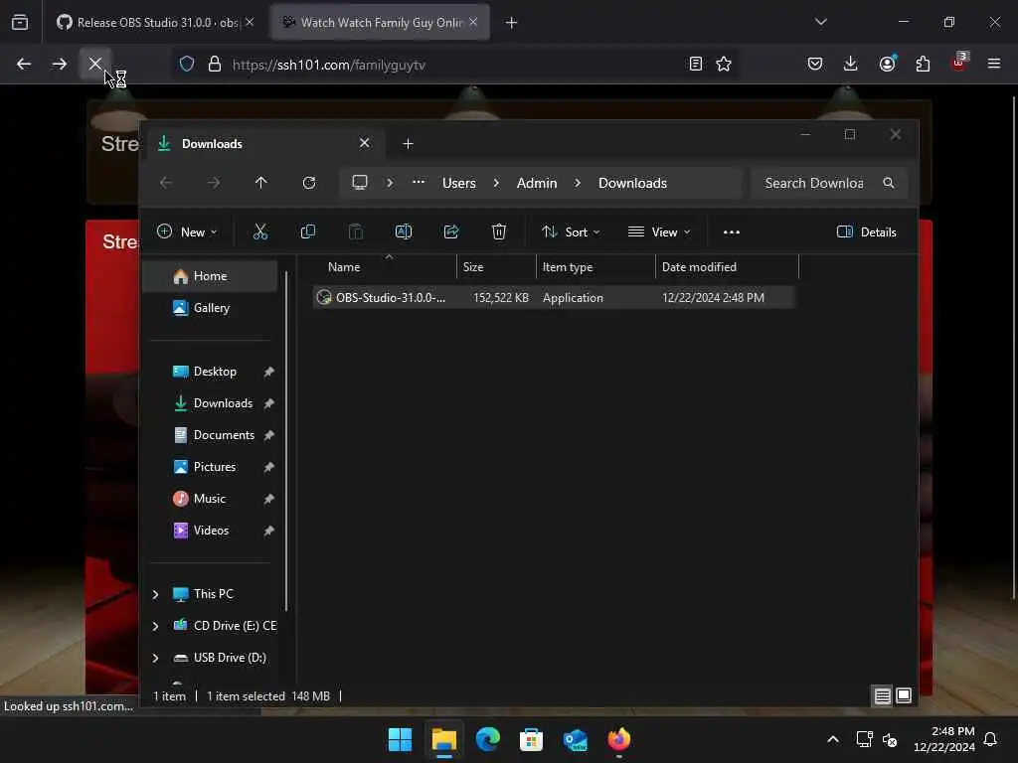This screenshot has height=763, width=1018.
Task: Click the Paste clipboard icon in Explorer
Action: [x=356, y=231]
